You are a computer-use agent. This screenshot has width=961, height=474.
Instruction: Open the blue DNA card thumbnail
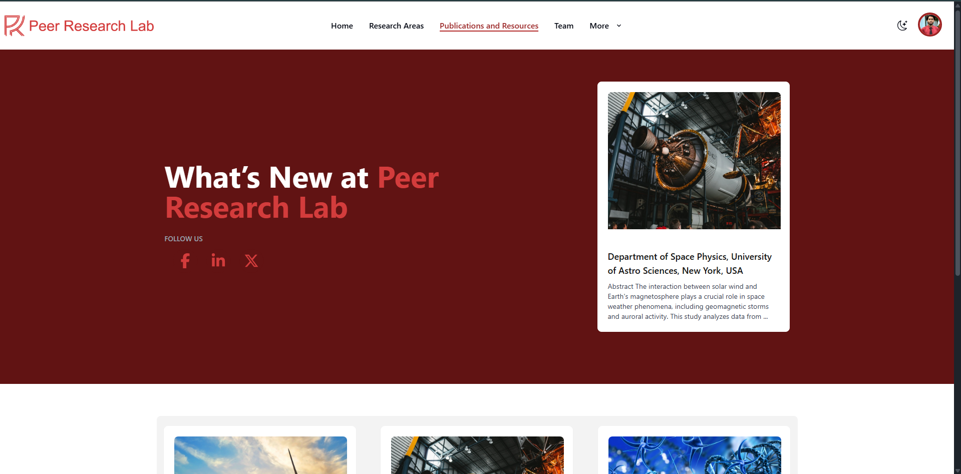tap(695, 455)
